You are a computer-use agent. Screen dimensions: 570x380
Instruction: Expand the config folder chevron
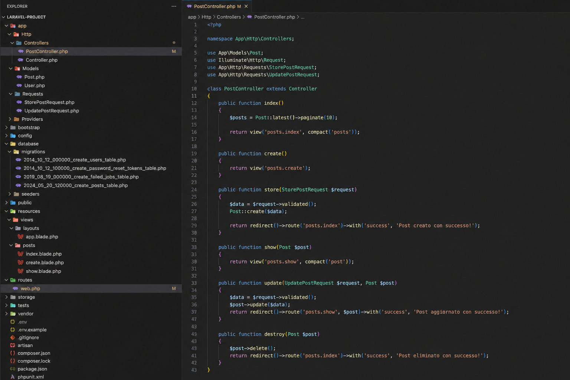click(6, 135)
